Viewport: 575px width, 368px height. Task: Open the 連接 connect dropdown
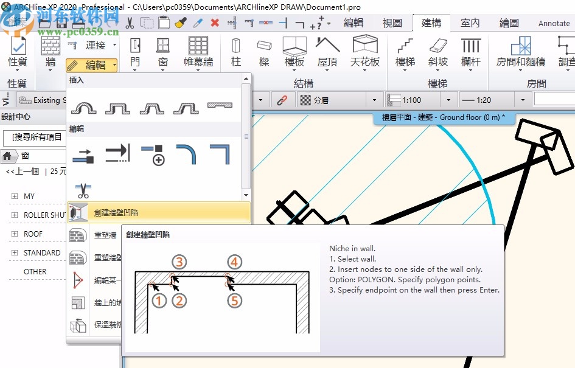(x=92, y=45)
